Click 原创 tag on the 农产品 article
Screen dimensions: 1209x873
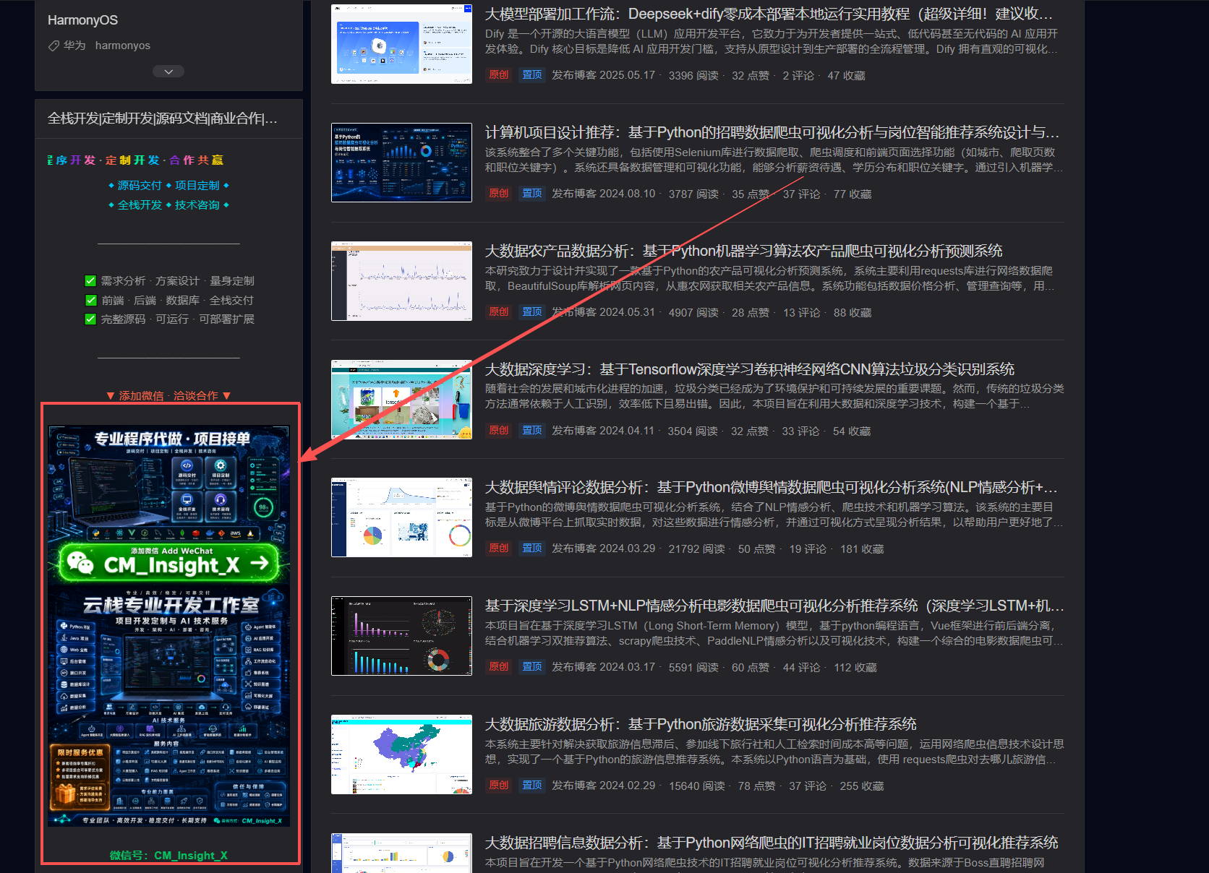pyautogui.click(x=499, y=312)
